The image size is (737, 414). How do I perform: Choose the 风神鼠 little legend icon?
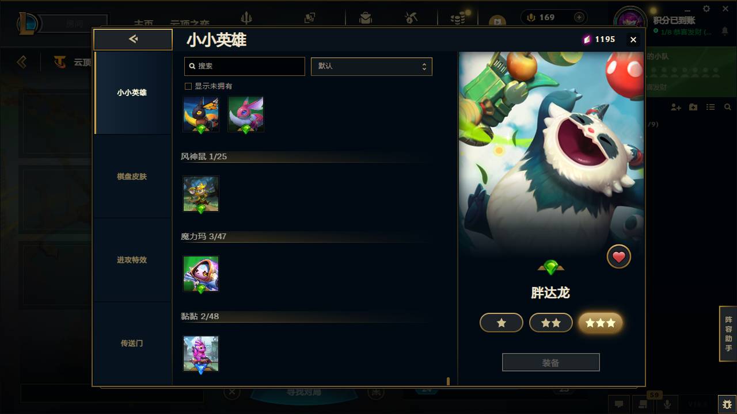coord(201,194)
